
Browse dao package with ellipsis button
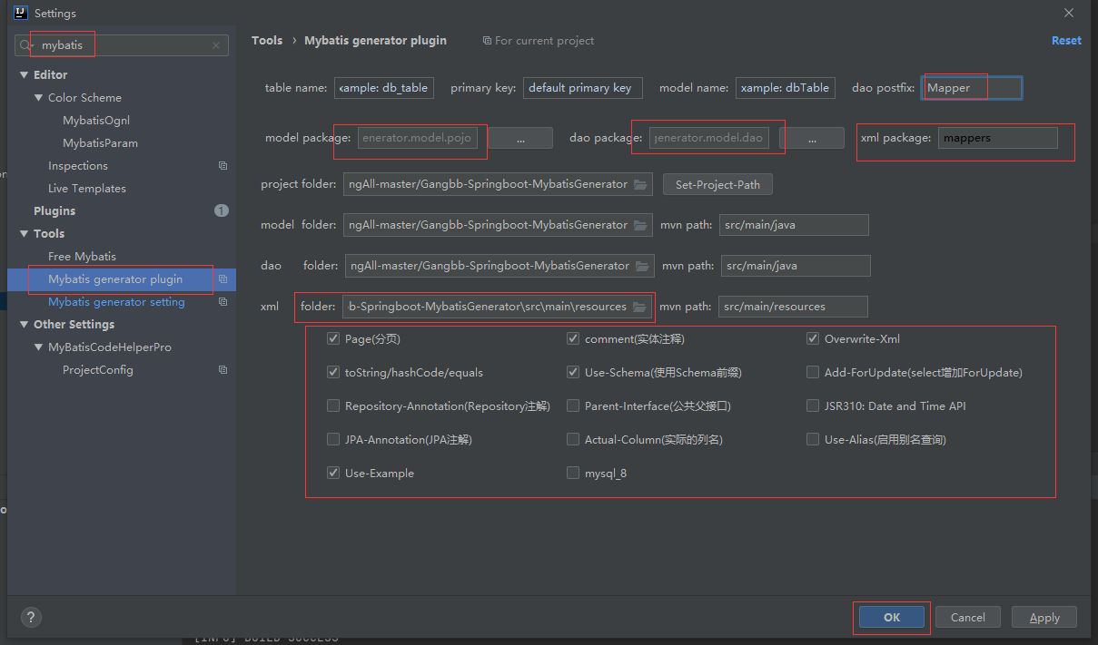point(812,138)
